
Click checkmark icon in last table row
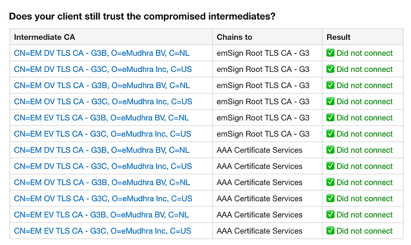point(330,231)
